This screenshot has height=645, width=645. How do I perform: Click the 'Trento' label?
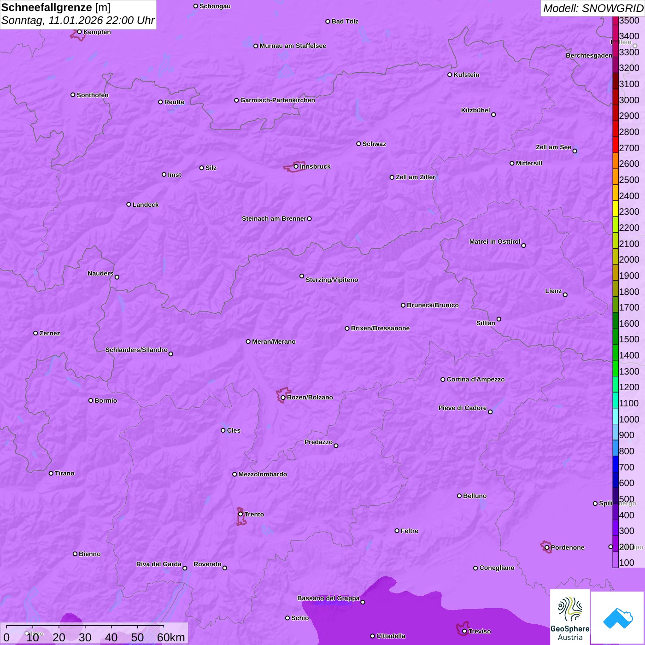click(254, 514)
